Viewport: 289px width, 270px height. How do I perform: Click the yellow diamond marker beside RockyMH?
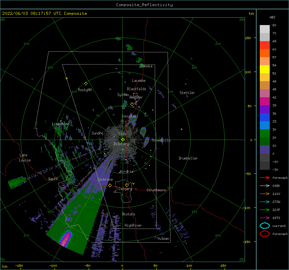(x=86, y=84)
